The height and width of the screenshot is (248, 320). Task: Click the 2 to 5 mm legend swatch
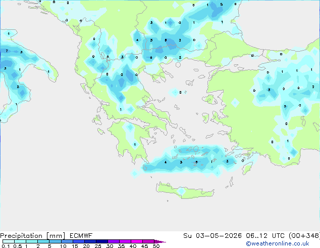point(43,241)
